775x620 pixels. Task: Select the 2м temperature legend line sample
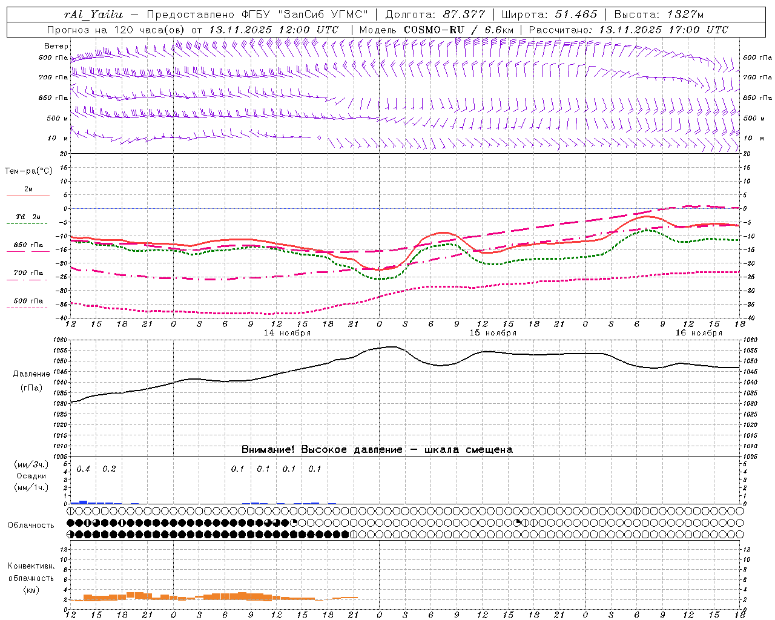(x=28, y=196)
